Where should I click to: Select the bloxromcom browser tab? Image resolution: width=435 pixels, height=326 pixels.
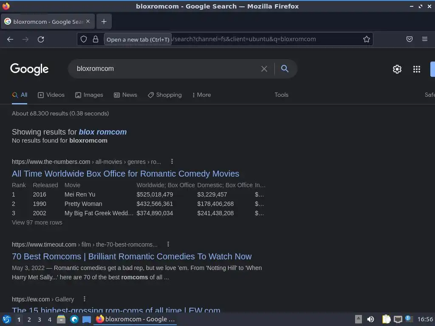[x=48, y=21]
